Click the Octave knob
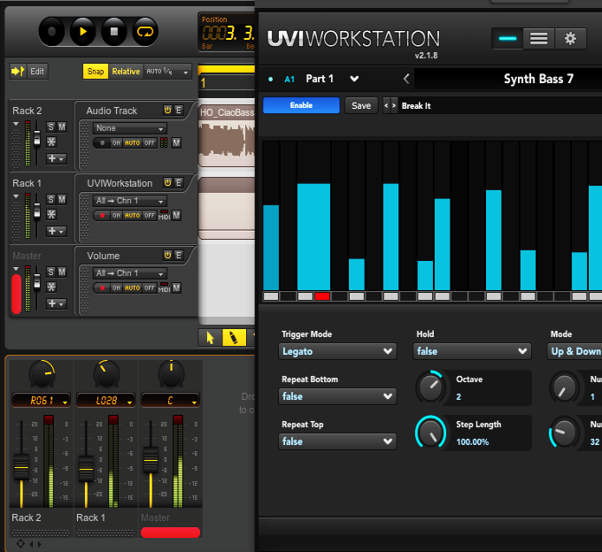Image resolution: width=602 pixels, height=552 pixels. (x=430, y=387)
